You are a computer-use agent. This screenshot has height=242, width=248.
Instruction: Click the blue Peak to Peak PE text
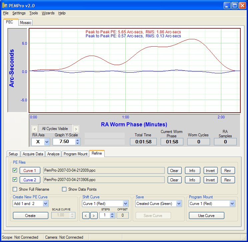[133, 36]
